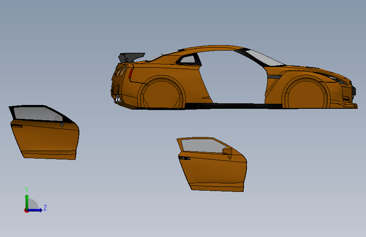The width and height of the screenshot is (366, 237).
Task: Select the red tail light on the car rear
Action: [x=131, y=73]
